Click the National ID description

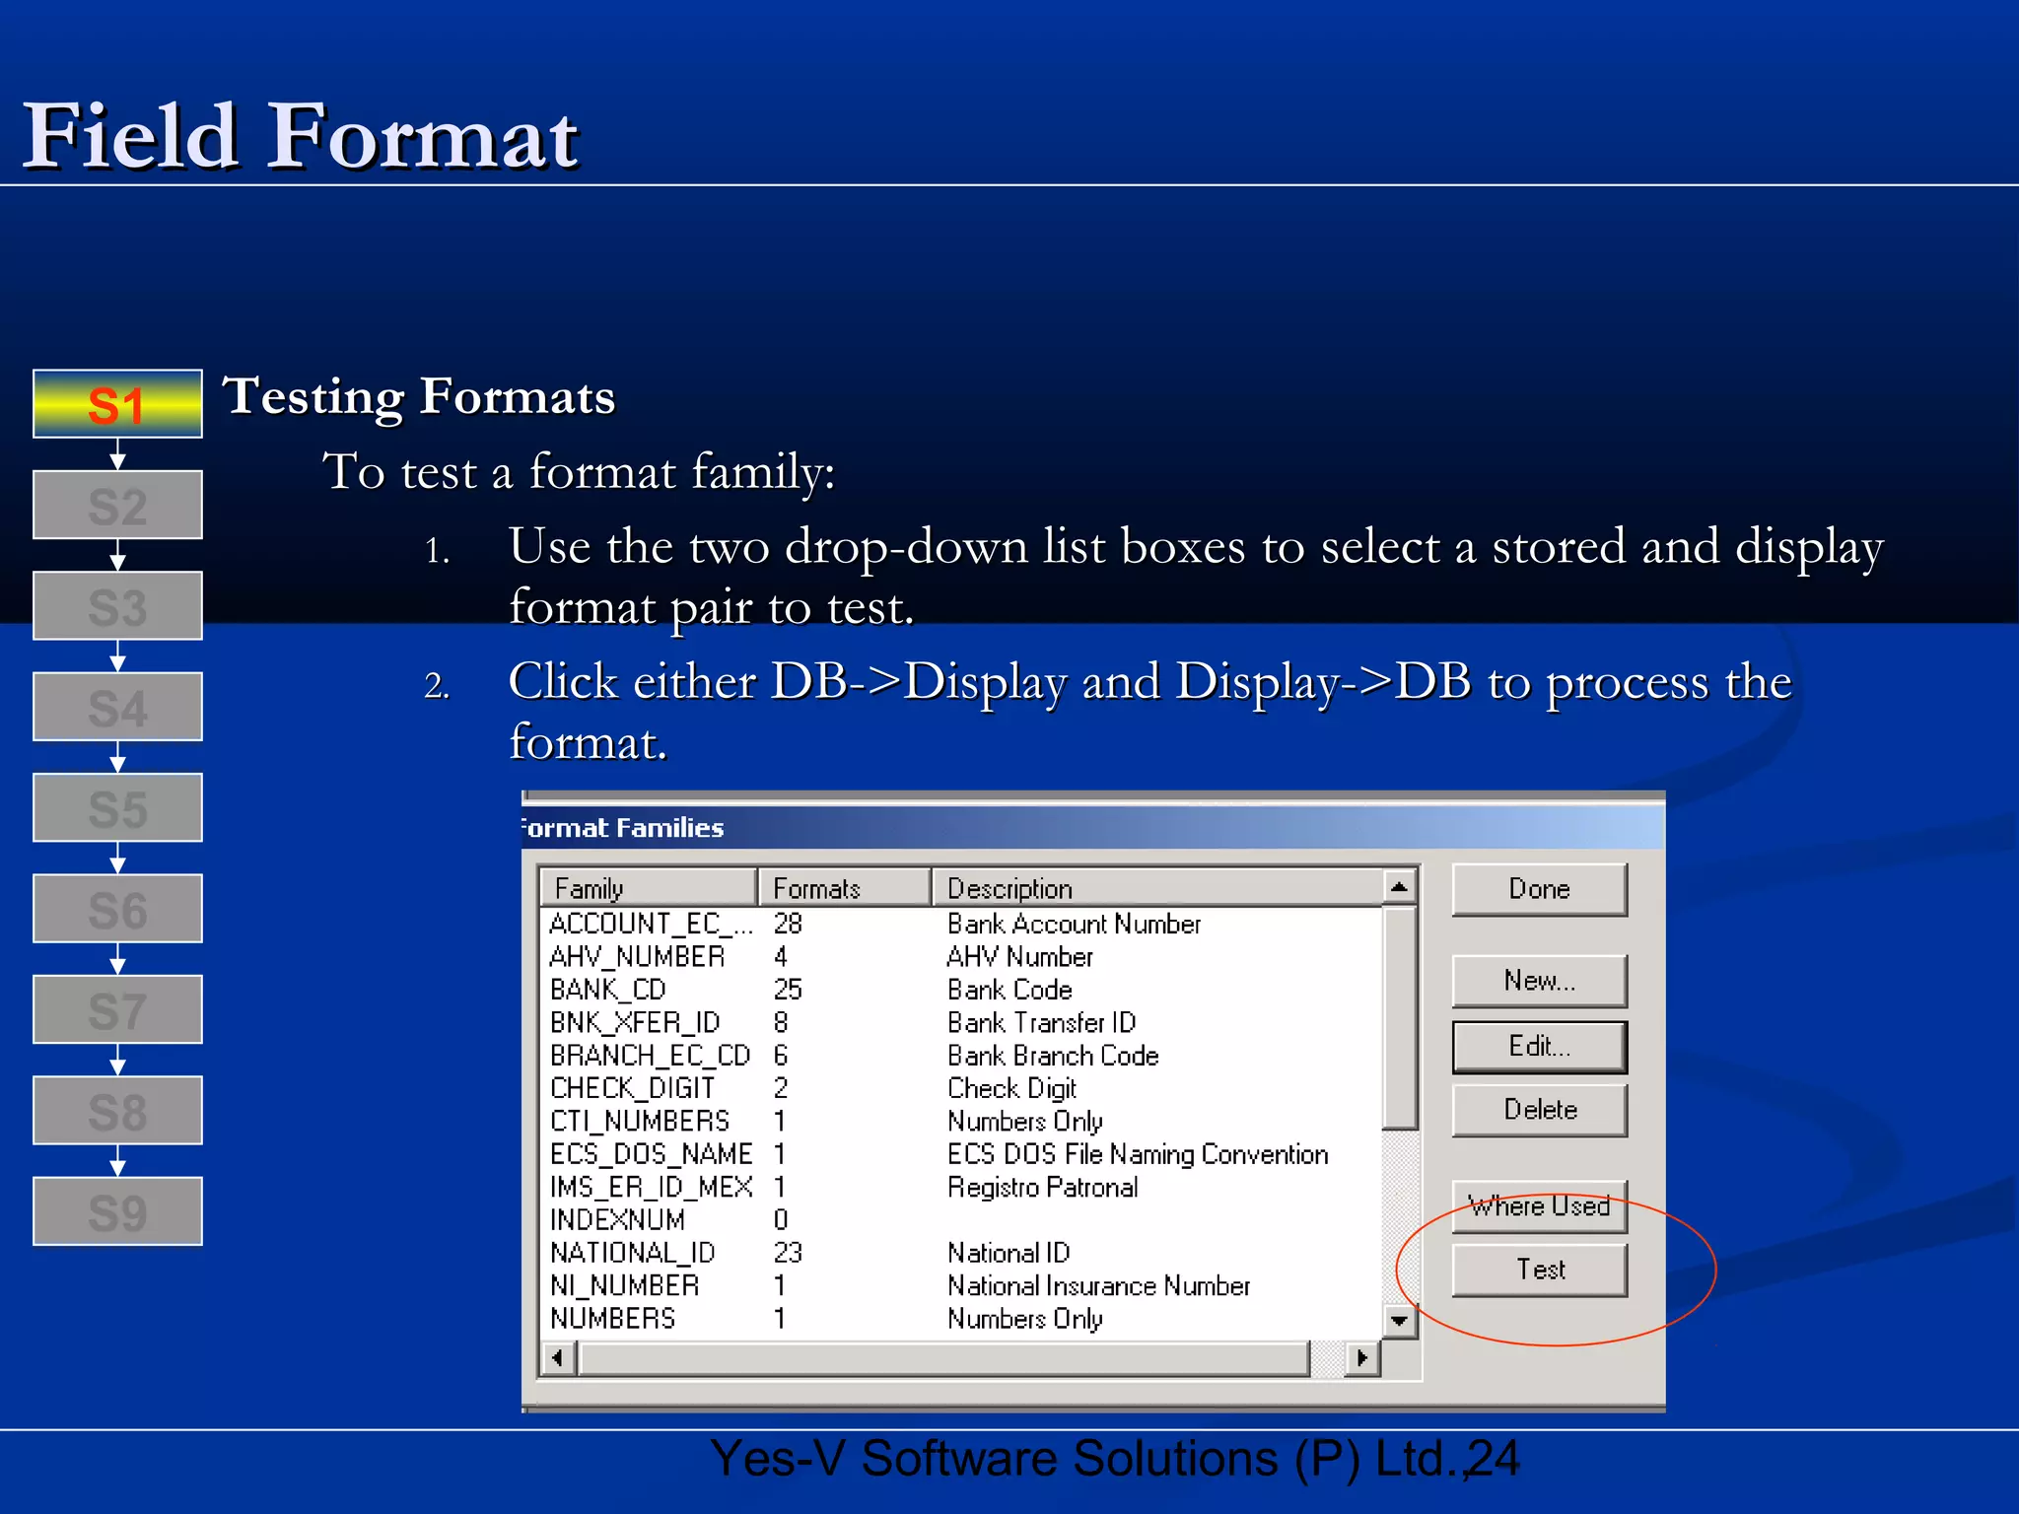pyautogui.click(x=1009, y=1253)
